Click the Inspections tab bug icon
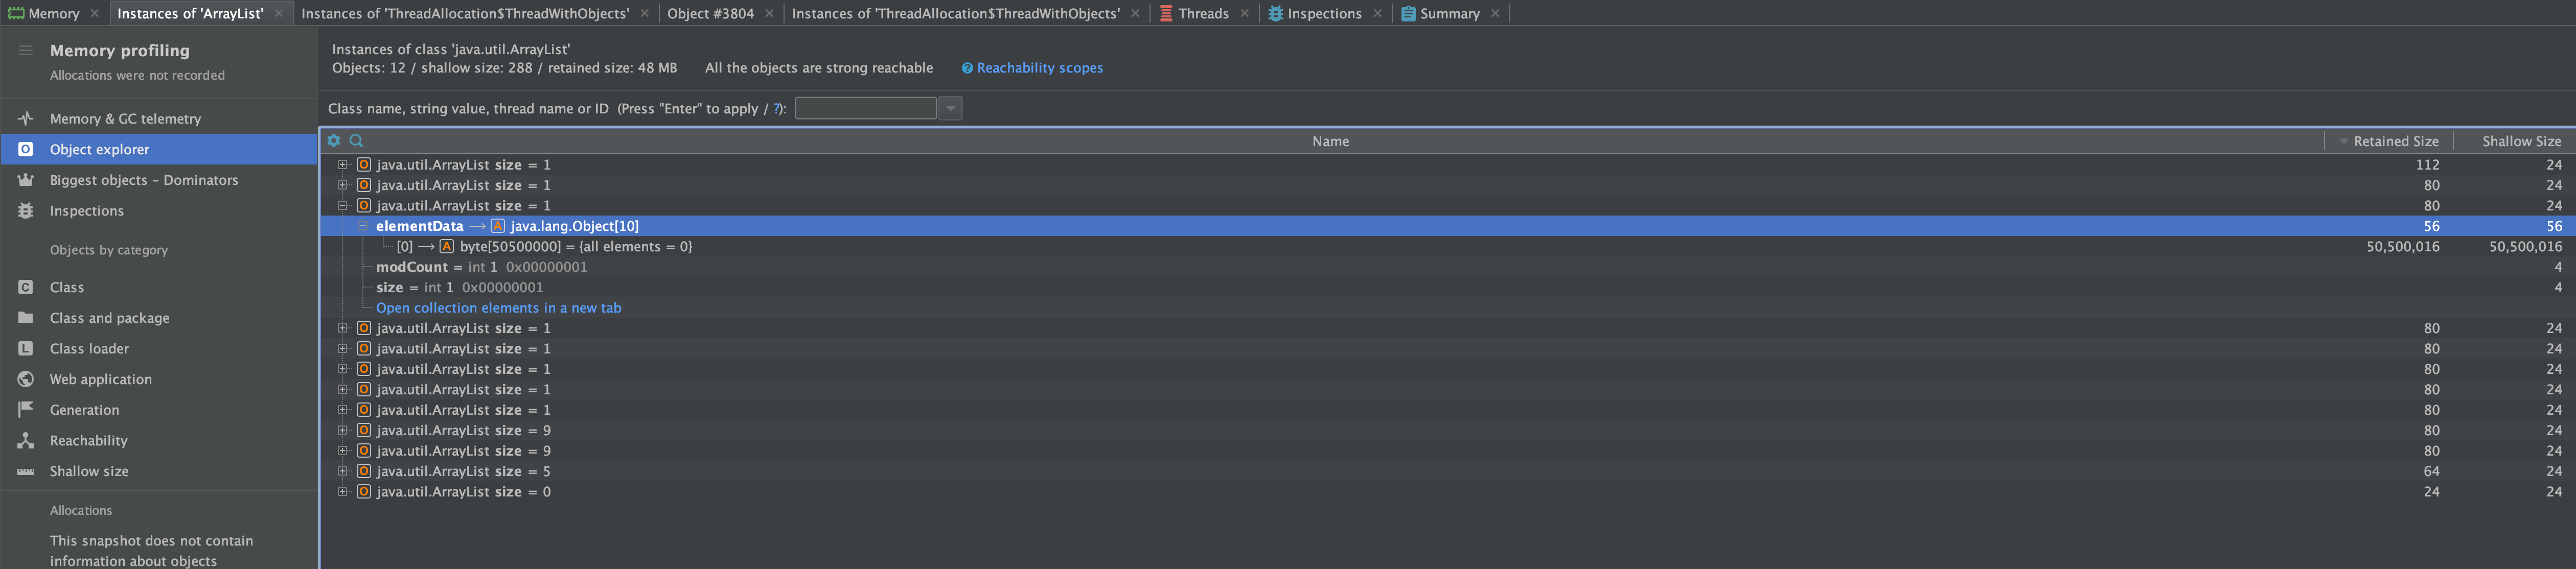Viewport: 2576px width, 569px height. pyautogui.click(x=1275, y=13)
